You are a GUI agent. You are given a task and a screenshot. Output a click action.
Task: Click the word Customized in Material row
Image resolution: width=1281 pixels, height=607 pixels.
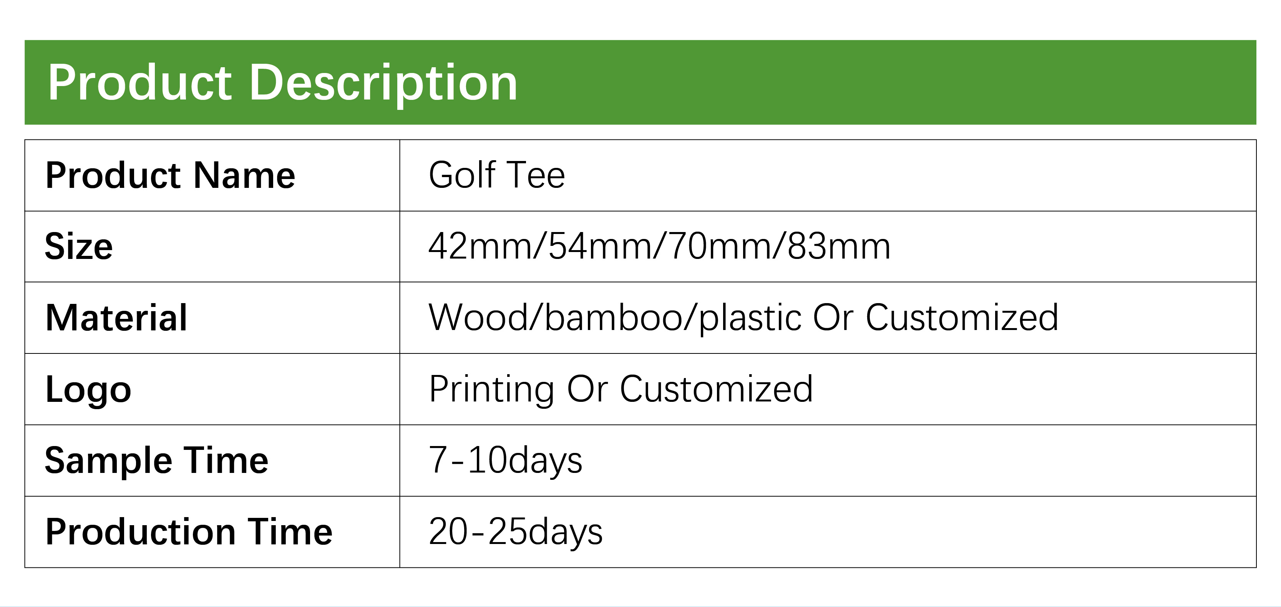click(962, 317)
